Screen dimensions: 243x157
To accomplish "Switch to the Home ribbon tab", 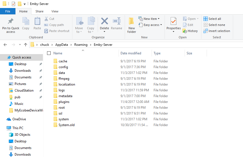I will coord(23,11).
